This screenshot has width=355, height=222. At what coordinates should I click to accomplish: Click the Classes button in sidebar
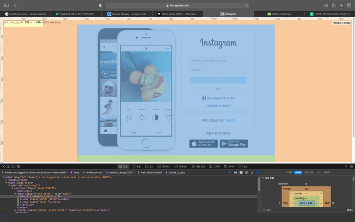pyautogui.click(x=350, y=210)
